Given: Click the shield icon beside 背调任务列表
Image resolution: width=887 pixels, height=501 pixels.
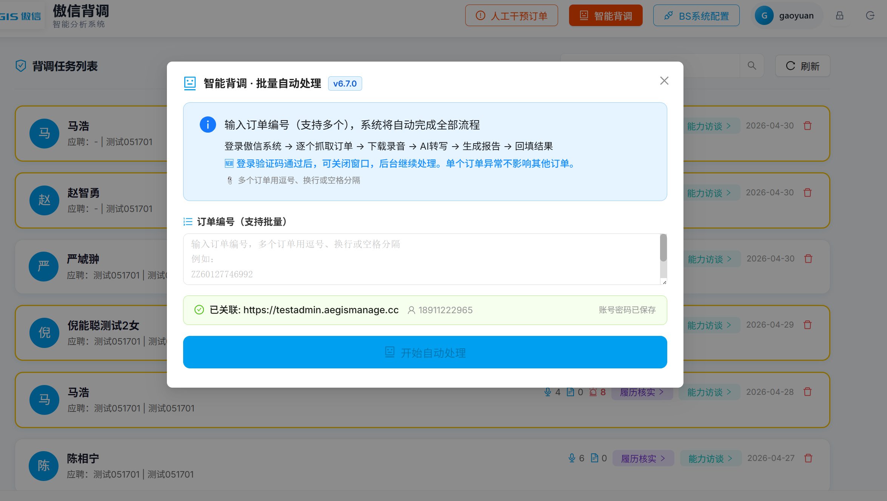Looking at the screenshot, I should click(x=21, y=66).
